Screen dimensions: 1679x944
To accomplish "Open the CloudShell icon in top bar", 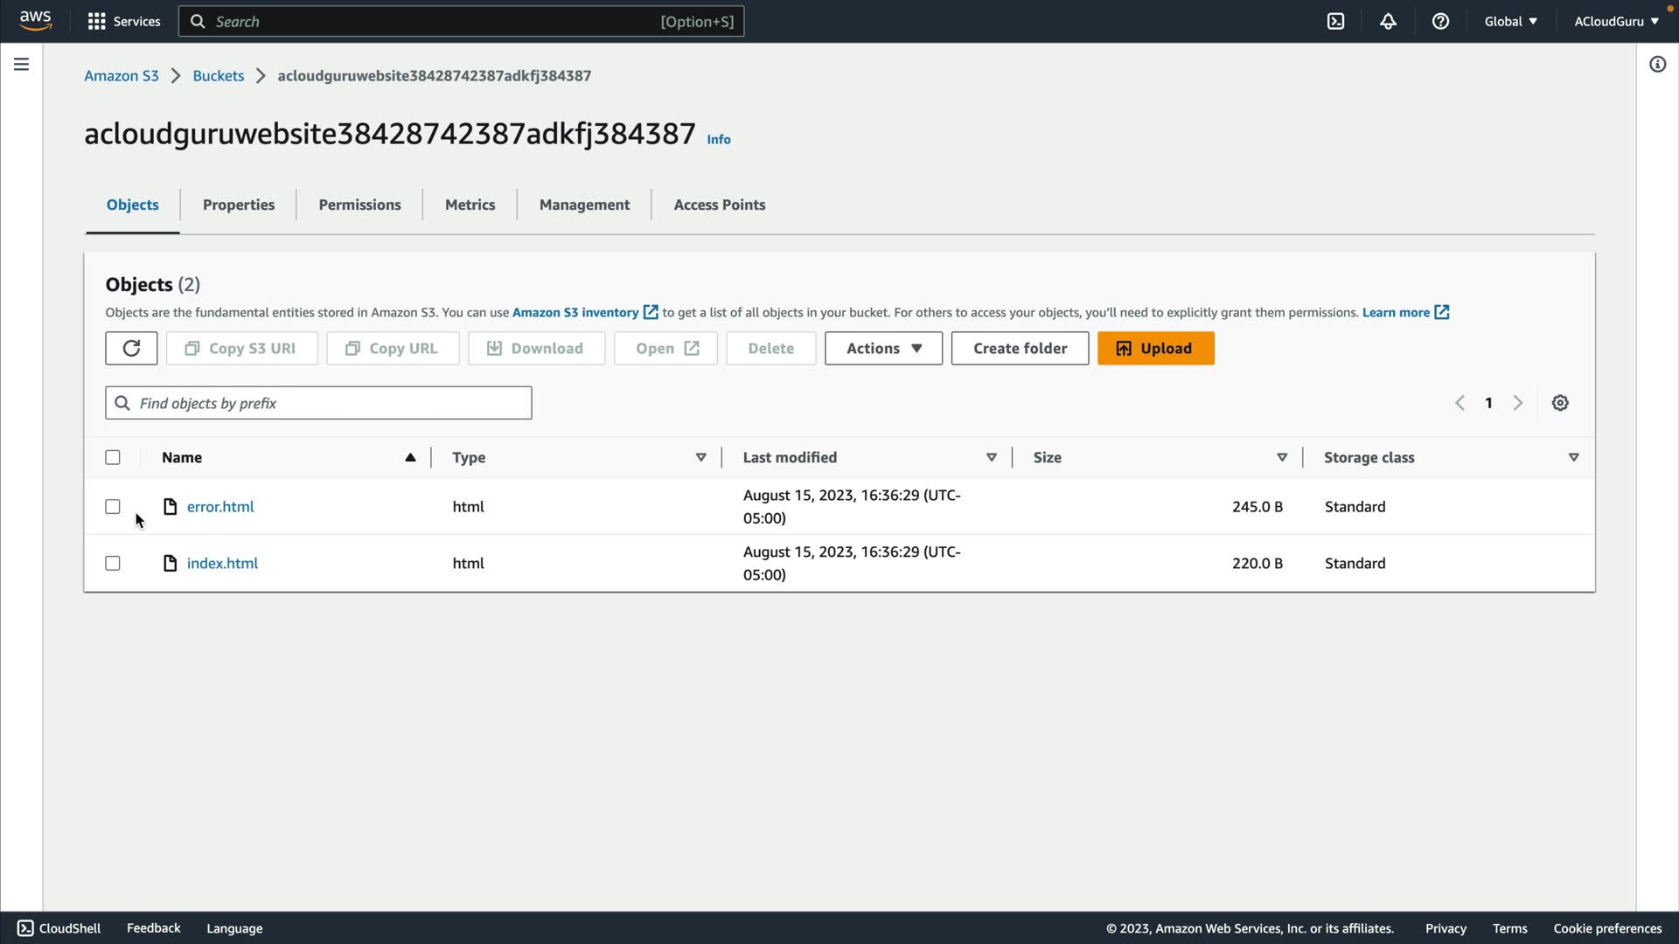I will click(x=1335, y=21).
